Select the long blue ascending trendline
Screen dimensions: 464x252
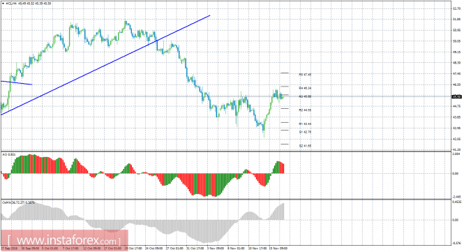(105, 65)
